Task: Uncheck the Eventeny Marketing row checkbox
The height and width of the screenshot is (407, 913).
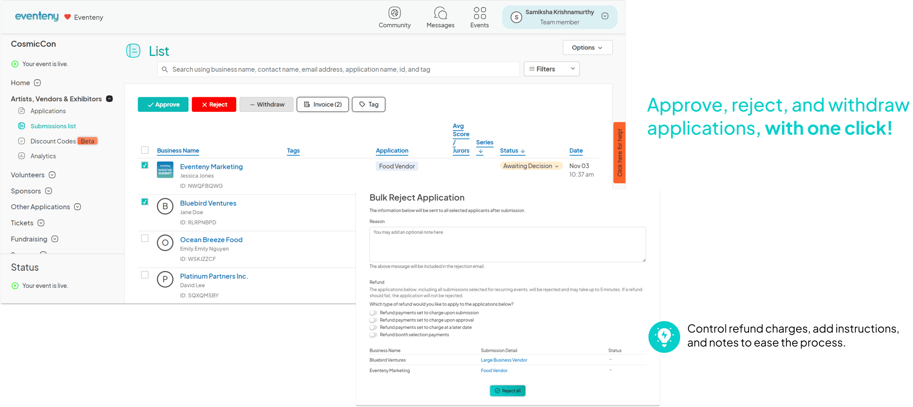Action: tap(145, 165)
